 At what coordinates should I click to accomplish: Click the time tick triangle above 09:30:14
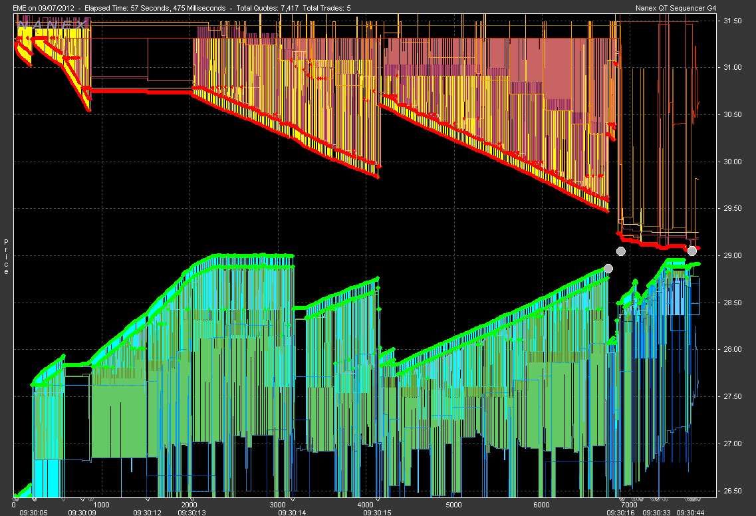pos(293,499)
